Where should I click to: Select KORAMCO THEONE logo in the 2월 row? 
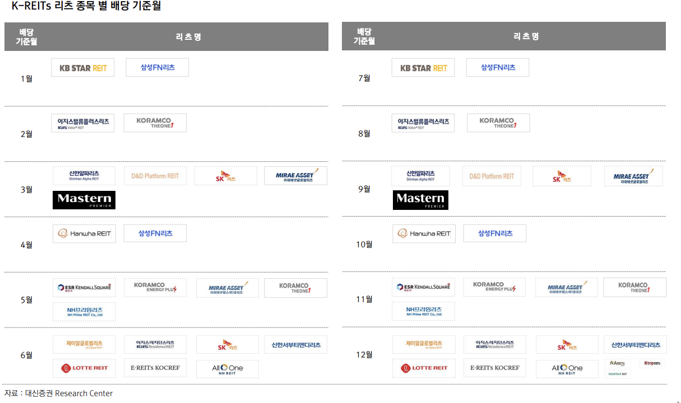coord(155,123)
